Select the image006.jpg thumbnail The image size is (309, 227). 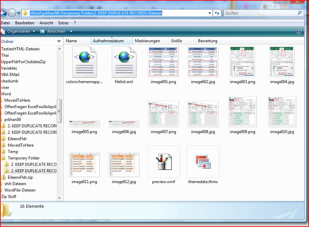pyautogui.click(x=124, y=123)
